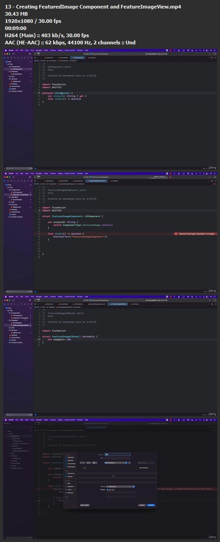220x542 pixels.
Task: Collapse UIModels group in the UIComponent.swift frame navigator
Action: point(9,71)
